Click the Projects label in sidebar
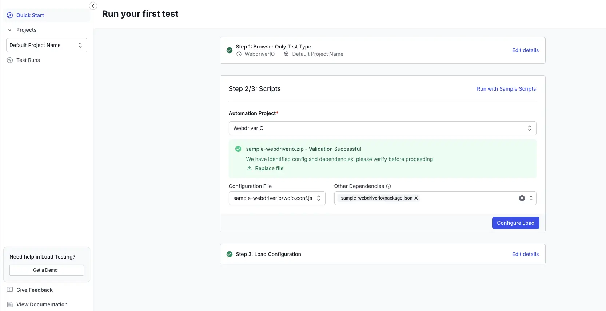 (x=26, y=30)
